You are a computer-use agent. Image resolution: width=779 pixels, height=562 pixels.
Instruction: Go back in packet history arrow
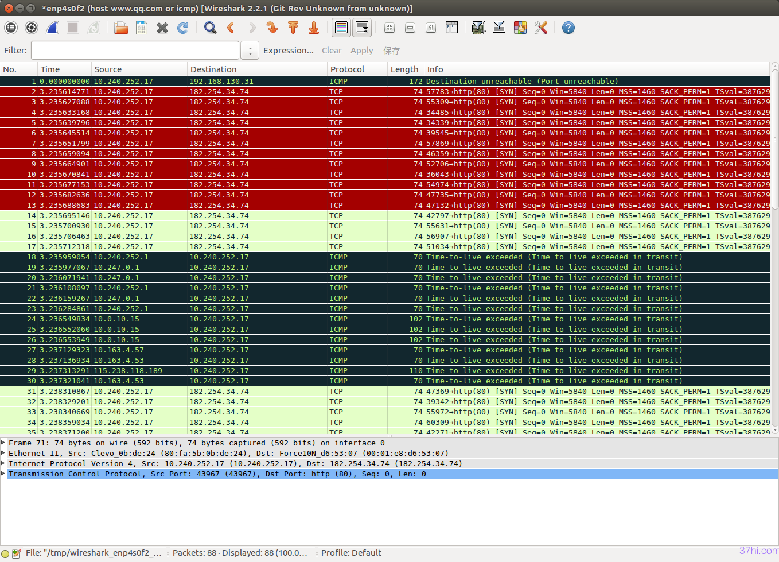[231, 28]
